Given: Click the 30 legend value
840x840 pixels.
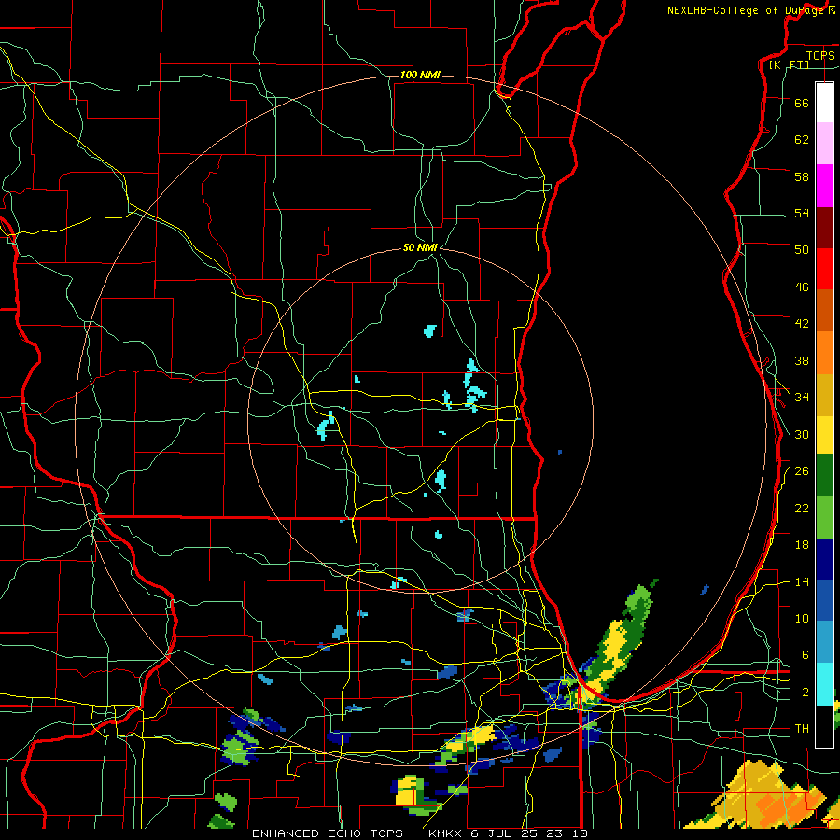Looking at the screenshot, I should point(802,434).
